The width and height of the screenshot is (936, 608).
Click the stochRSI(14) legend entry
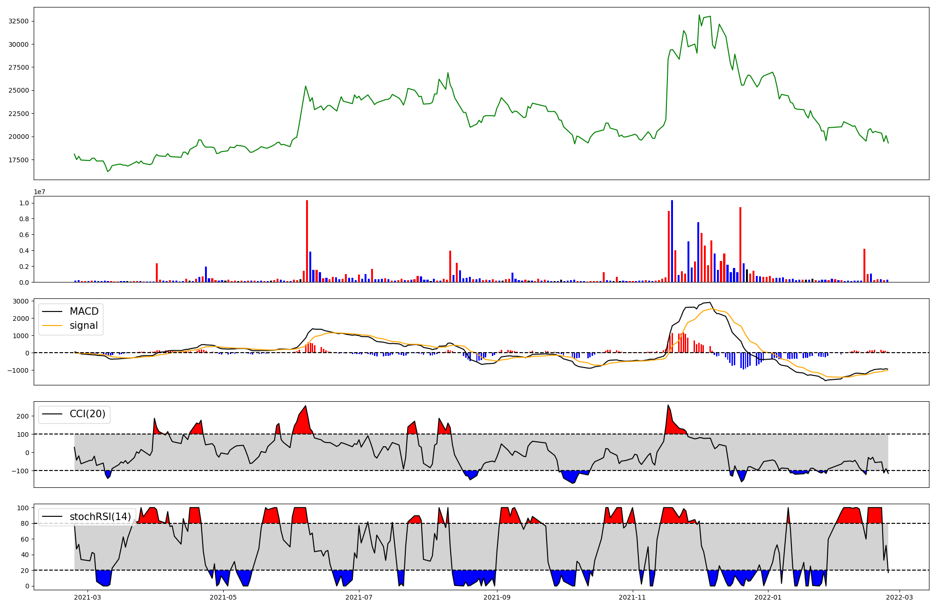100,517
